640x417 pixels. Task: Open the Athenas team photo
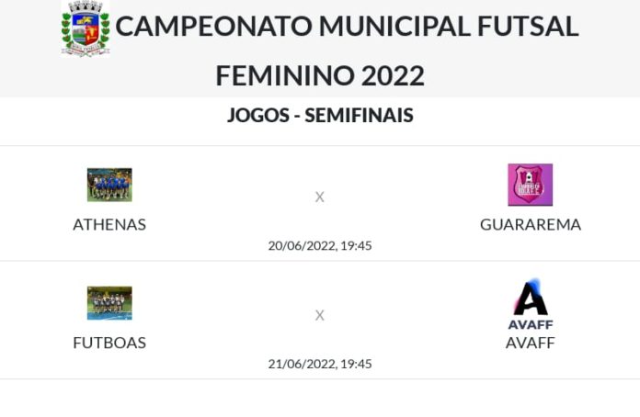109,185
